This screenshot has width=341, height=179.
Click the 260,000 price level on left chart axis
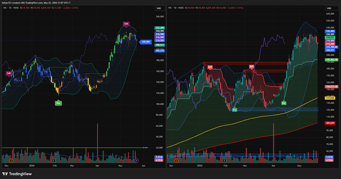[160, 17]
